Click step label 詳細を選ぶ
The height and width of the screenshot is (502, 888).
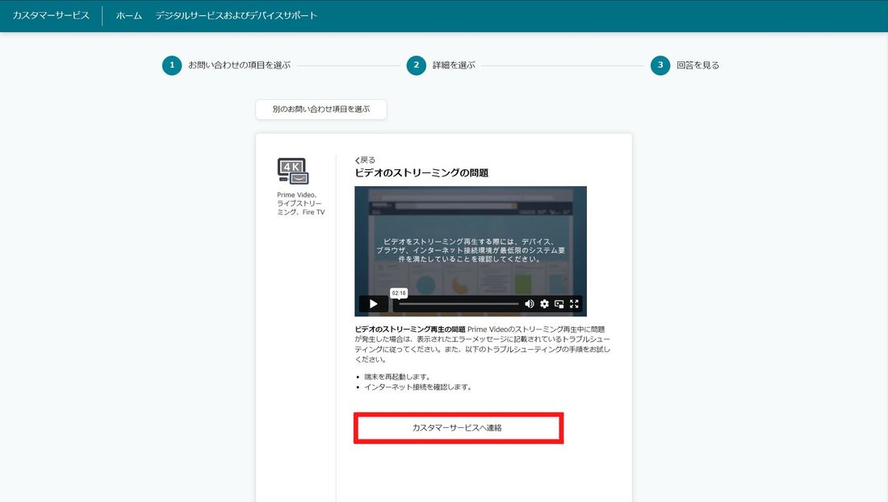click(x=454, y=65)
